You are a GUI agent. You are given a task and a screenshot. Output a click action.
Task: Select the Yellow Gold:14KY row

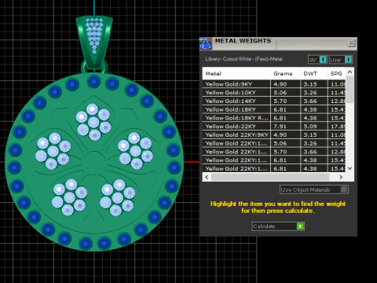(274, 101)
